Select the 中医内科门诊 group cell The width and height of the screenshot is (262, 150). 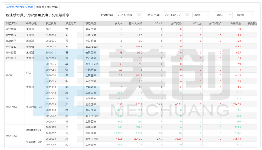pyautogui.click(x=34, y=107)
